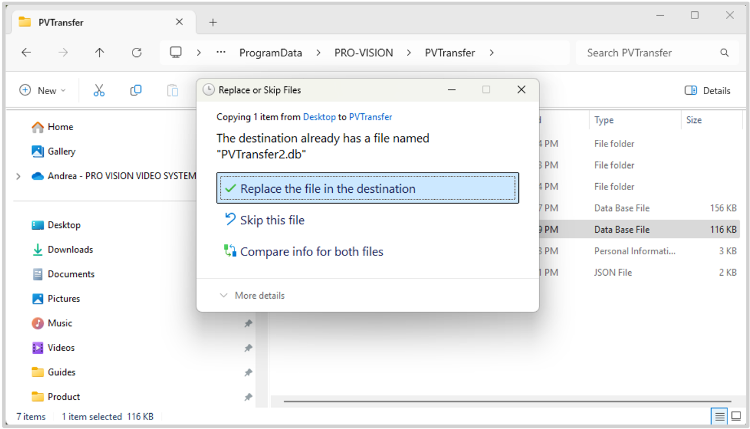
Task: Open the Details pane button
Action: tap(707, 90)
